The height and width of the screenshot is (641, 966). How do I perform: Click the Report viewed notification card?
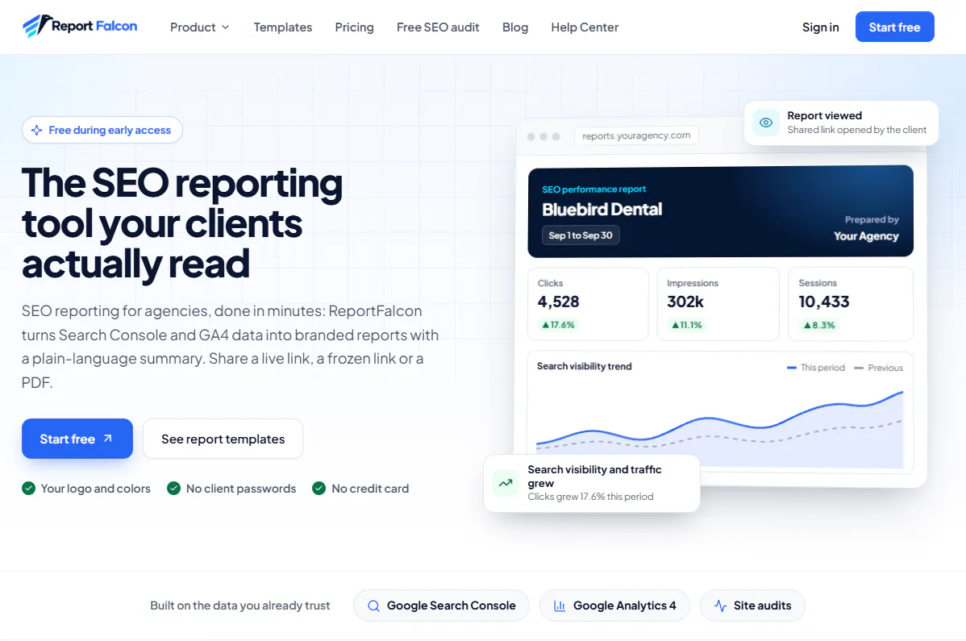coord(841,123)
